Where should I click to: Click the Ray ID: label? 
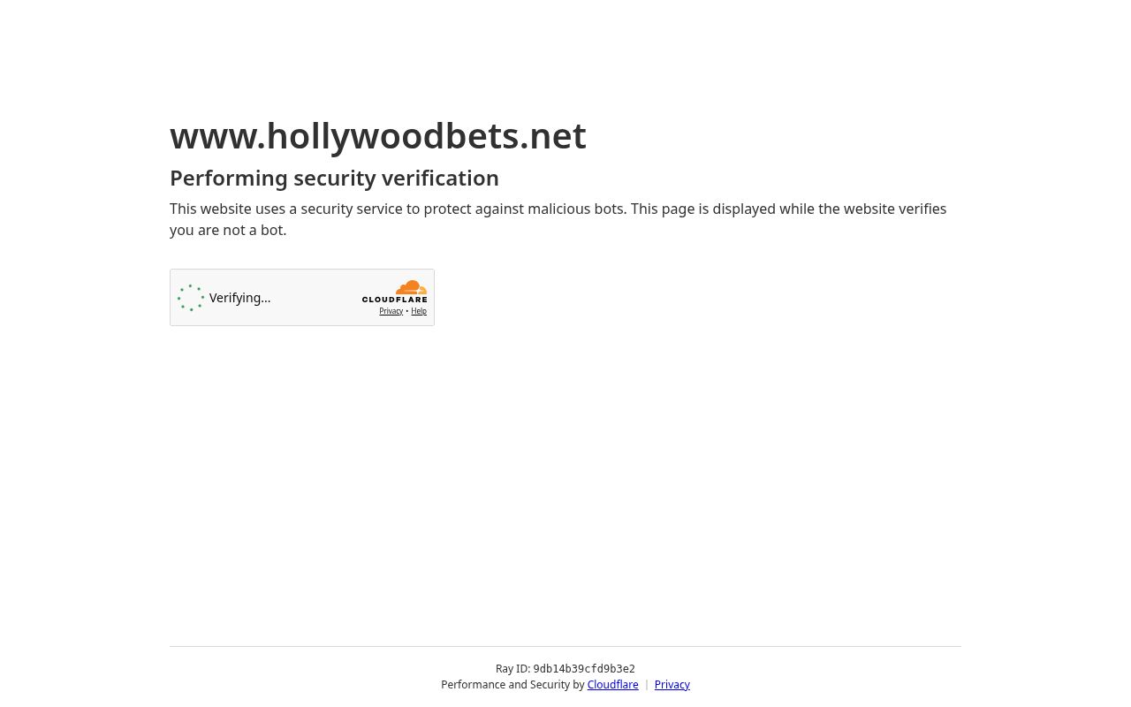pyautogui.click(x=514, y=669)
